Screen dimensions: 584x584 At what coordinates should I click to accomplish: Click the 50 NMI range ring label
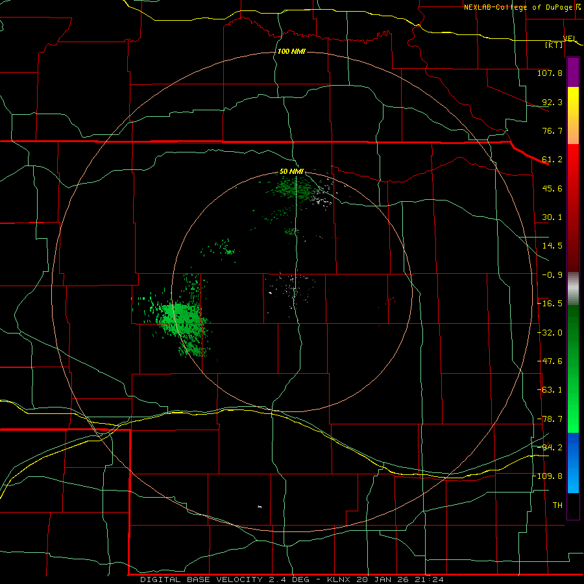pos(291,171)
